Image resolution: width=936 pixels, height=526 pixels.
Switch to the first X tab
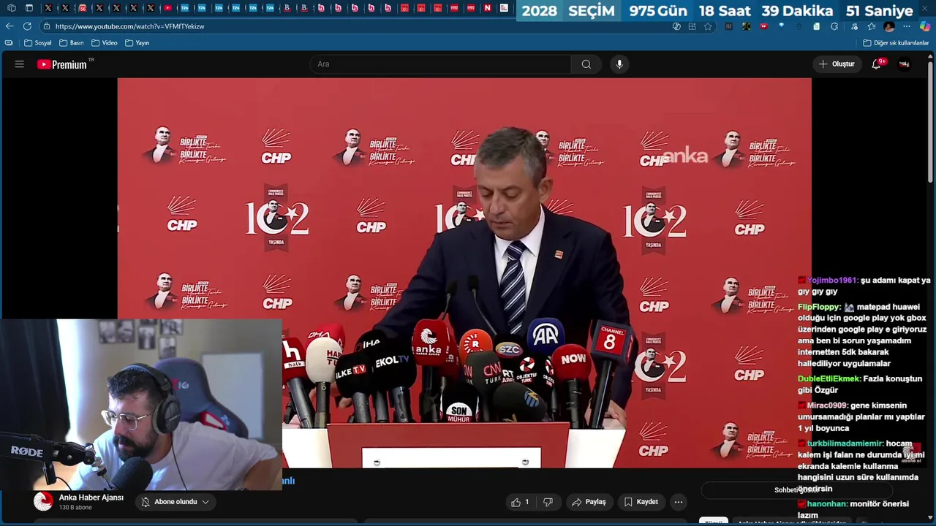point(48,8)
